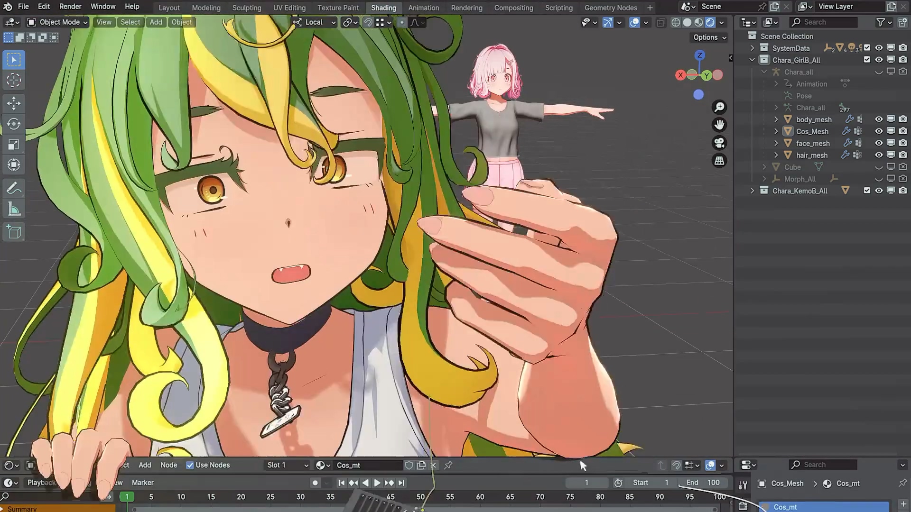
Task: Open the viewport shading options dropdown
Action: click(722, 22)
